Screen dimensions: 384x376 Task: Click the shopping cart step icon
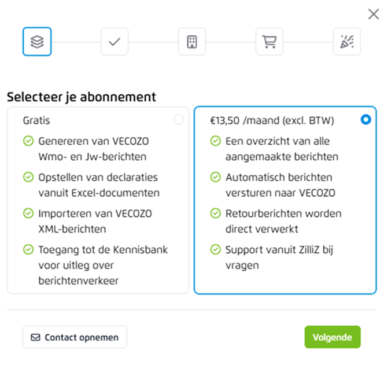(x=269, y=42)
